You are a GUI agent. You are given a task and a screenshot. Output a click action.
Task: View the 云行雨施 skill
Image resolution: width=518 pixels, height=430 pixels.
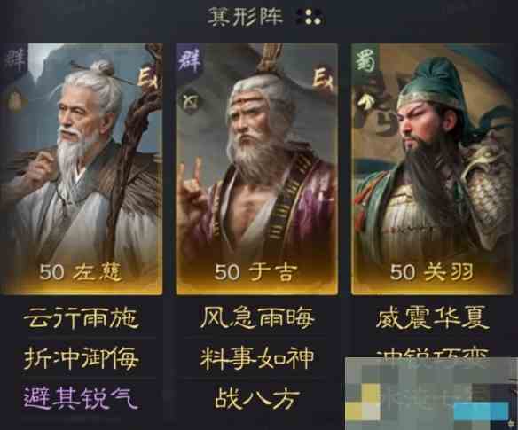tap(82, 317)
